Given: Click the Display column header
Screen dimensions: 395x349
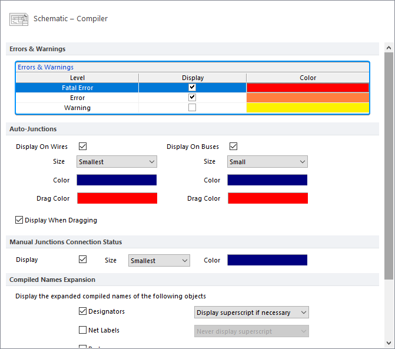Looking at the screenshot, I should point(192,78).
